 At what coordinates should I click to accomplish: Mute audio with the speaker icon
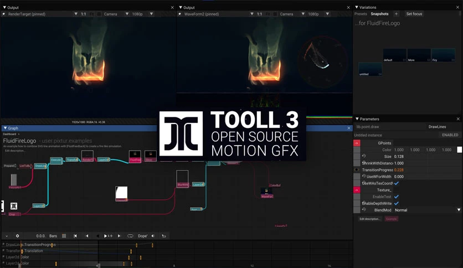click(153, 236)
